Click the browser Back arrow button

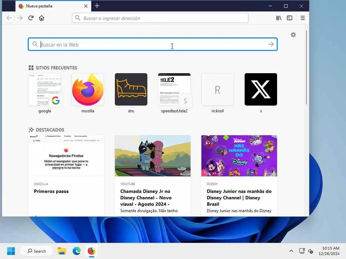(9, 18)
